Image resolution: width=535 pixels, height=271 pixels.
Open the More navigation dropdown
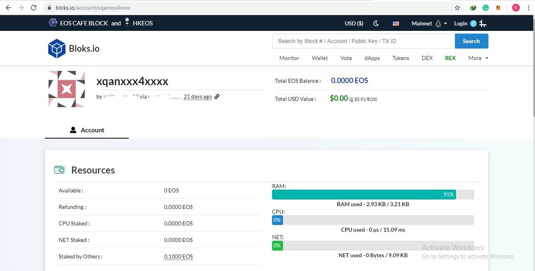point(478,58)
